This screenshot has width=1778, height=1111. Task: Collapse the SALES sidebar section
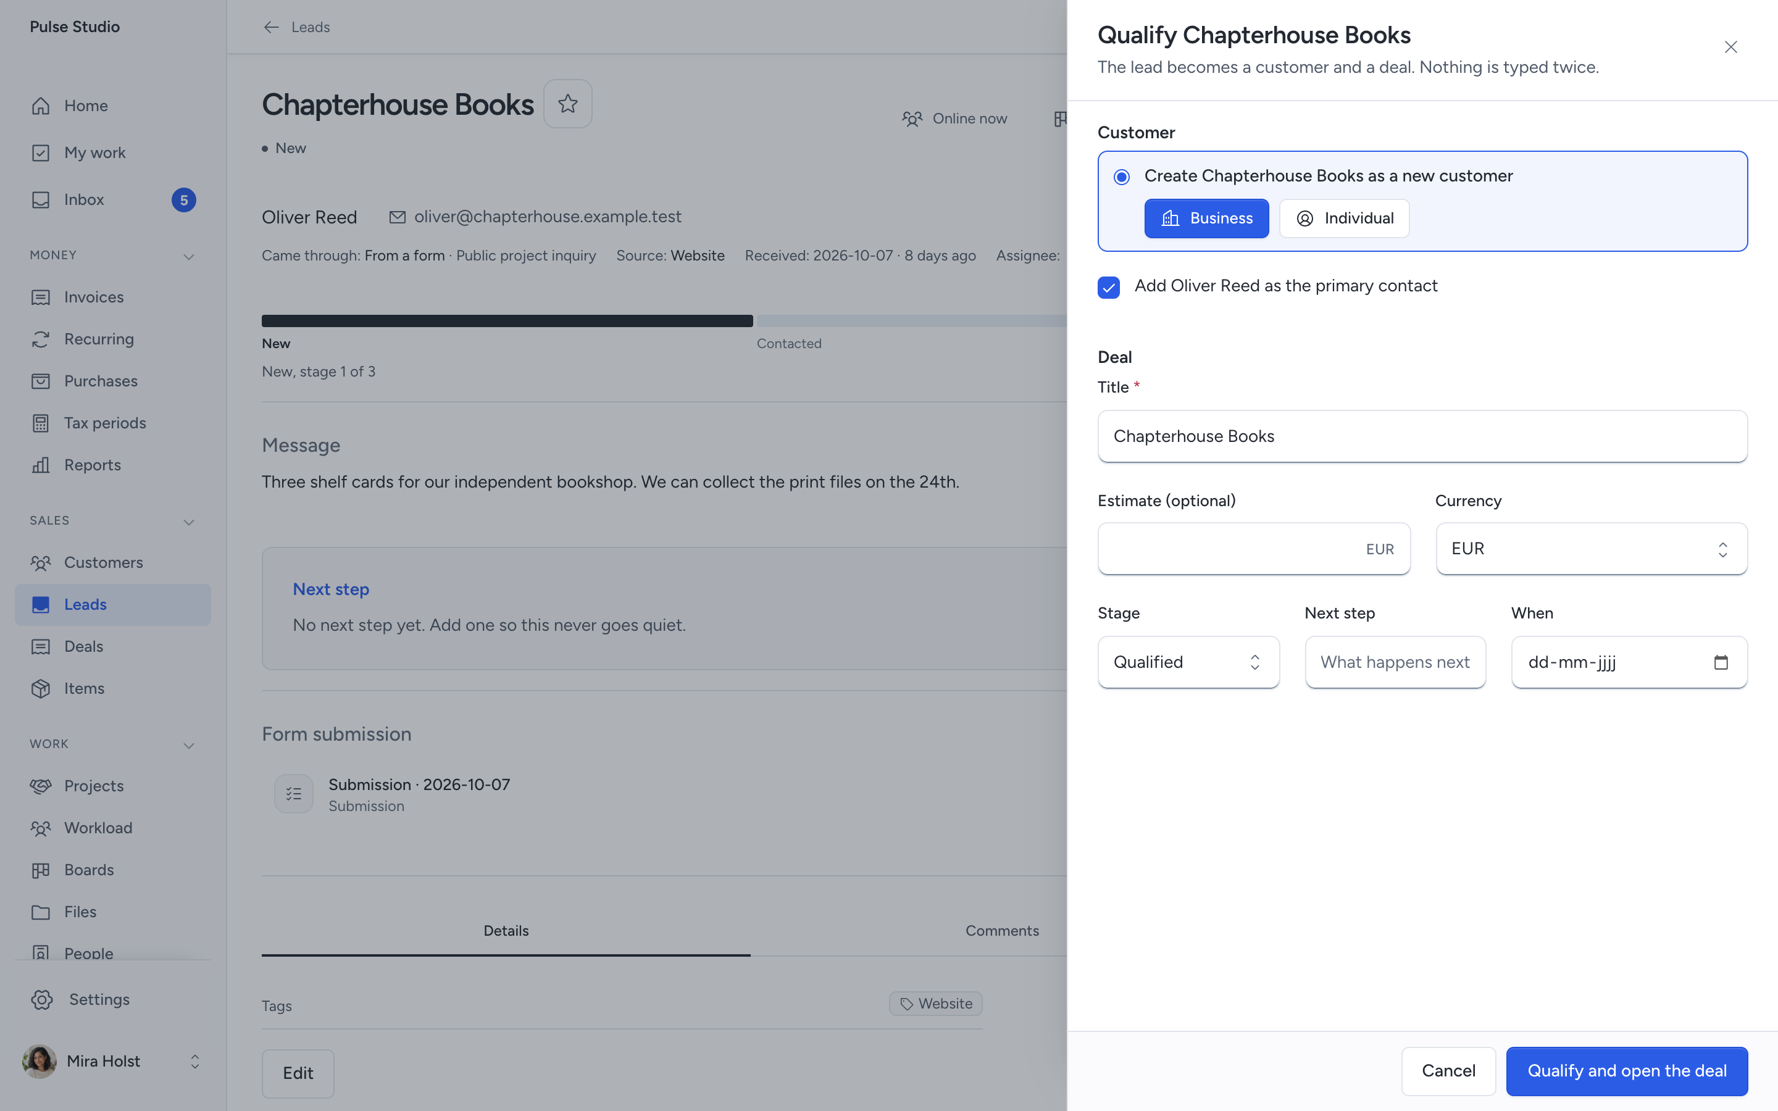189,522
